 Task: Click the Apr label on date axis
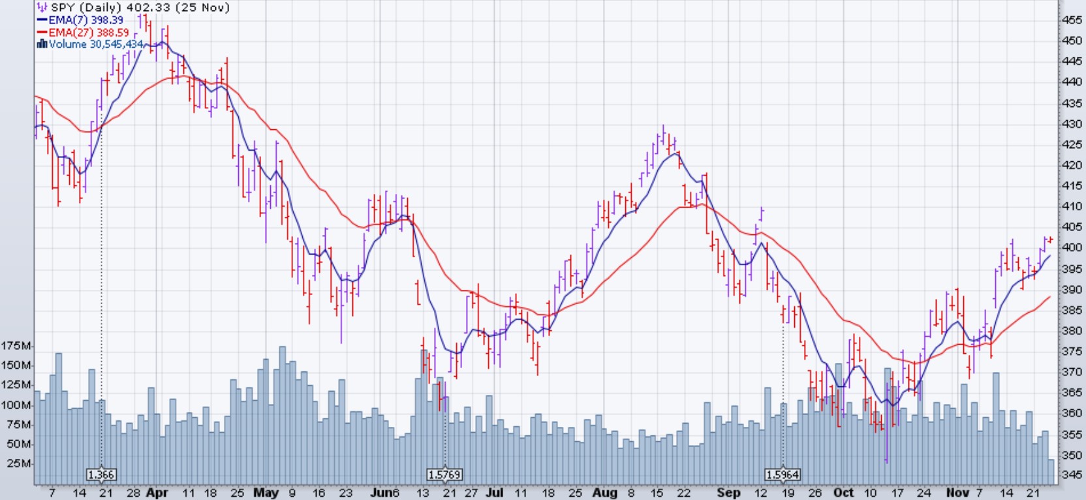point(157,493)
